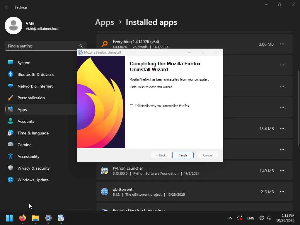
Task: Open the clock and date panel
Action: (x=285, y=218)
